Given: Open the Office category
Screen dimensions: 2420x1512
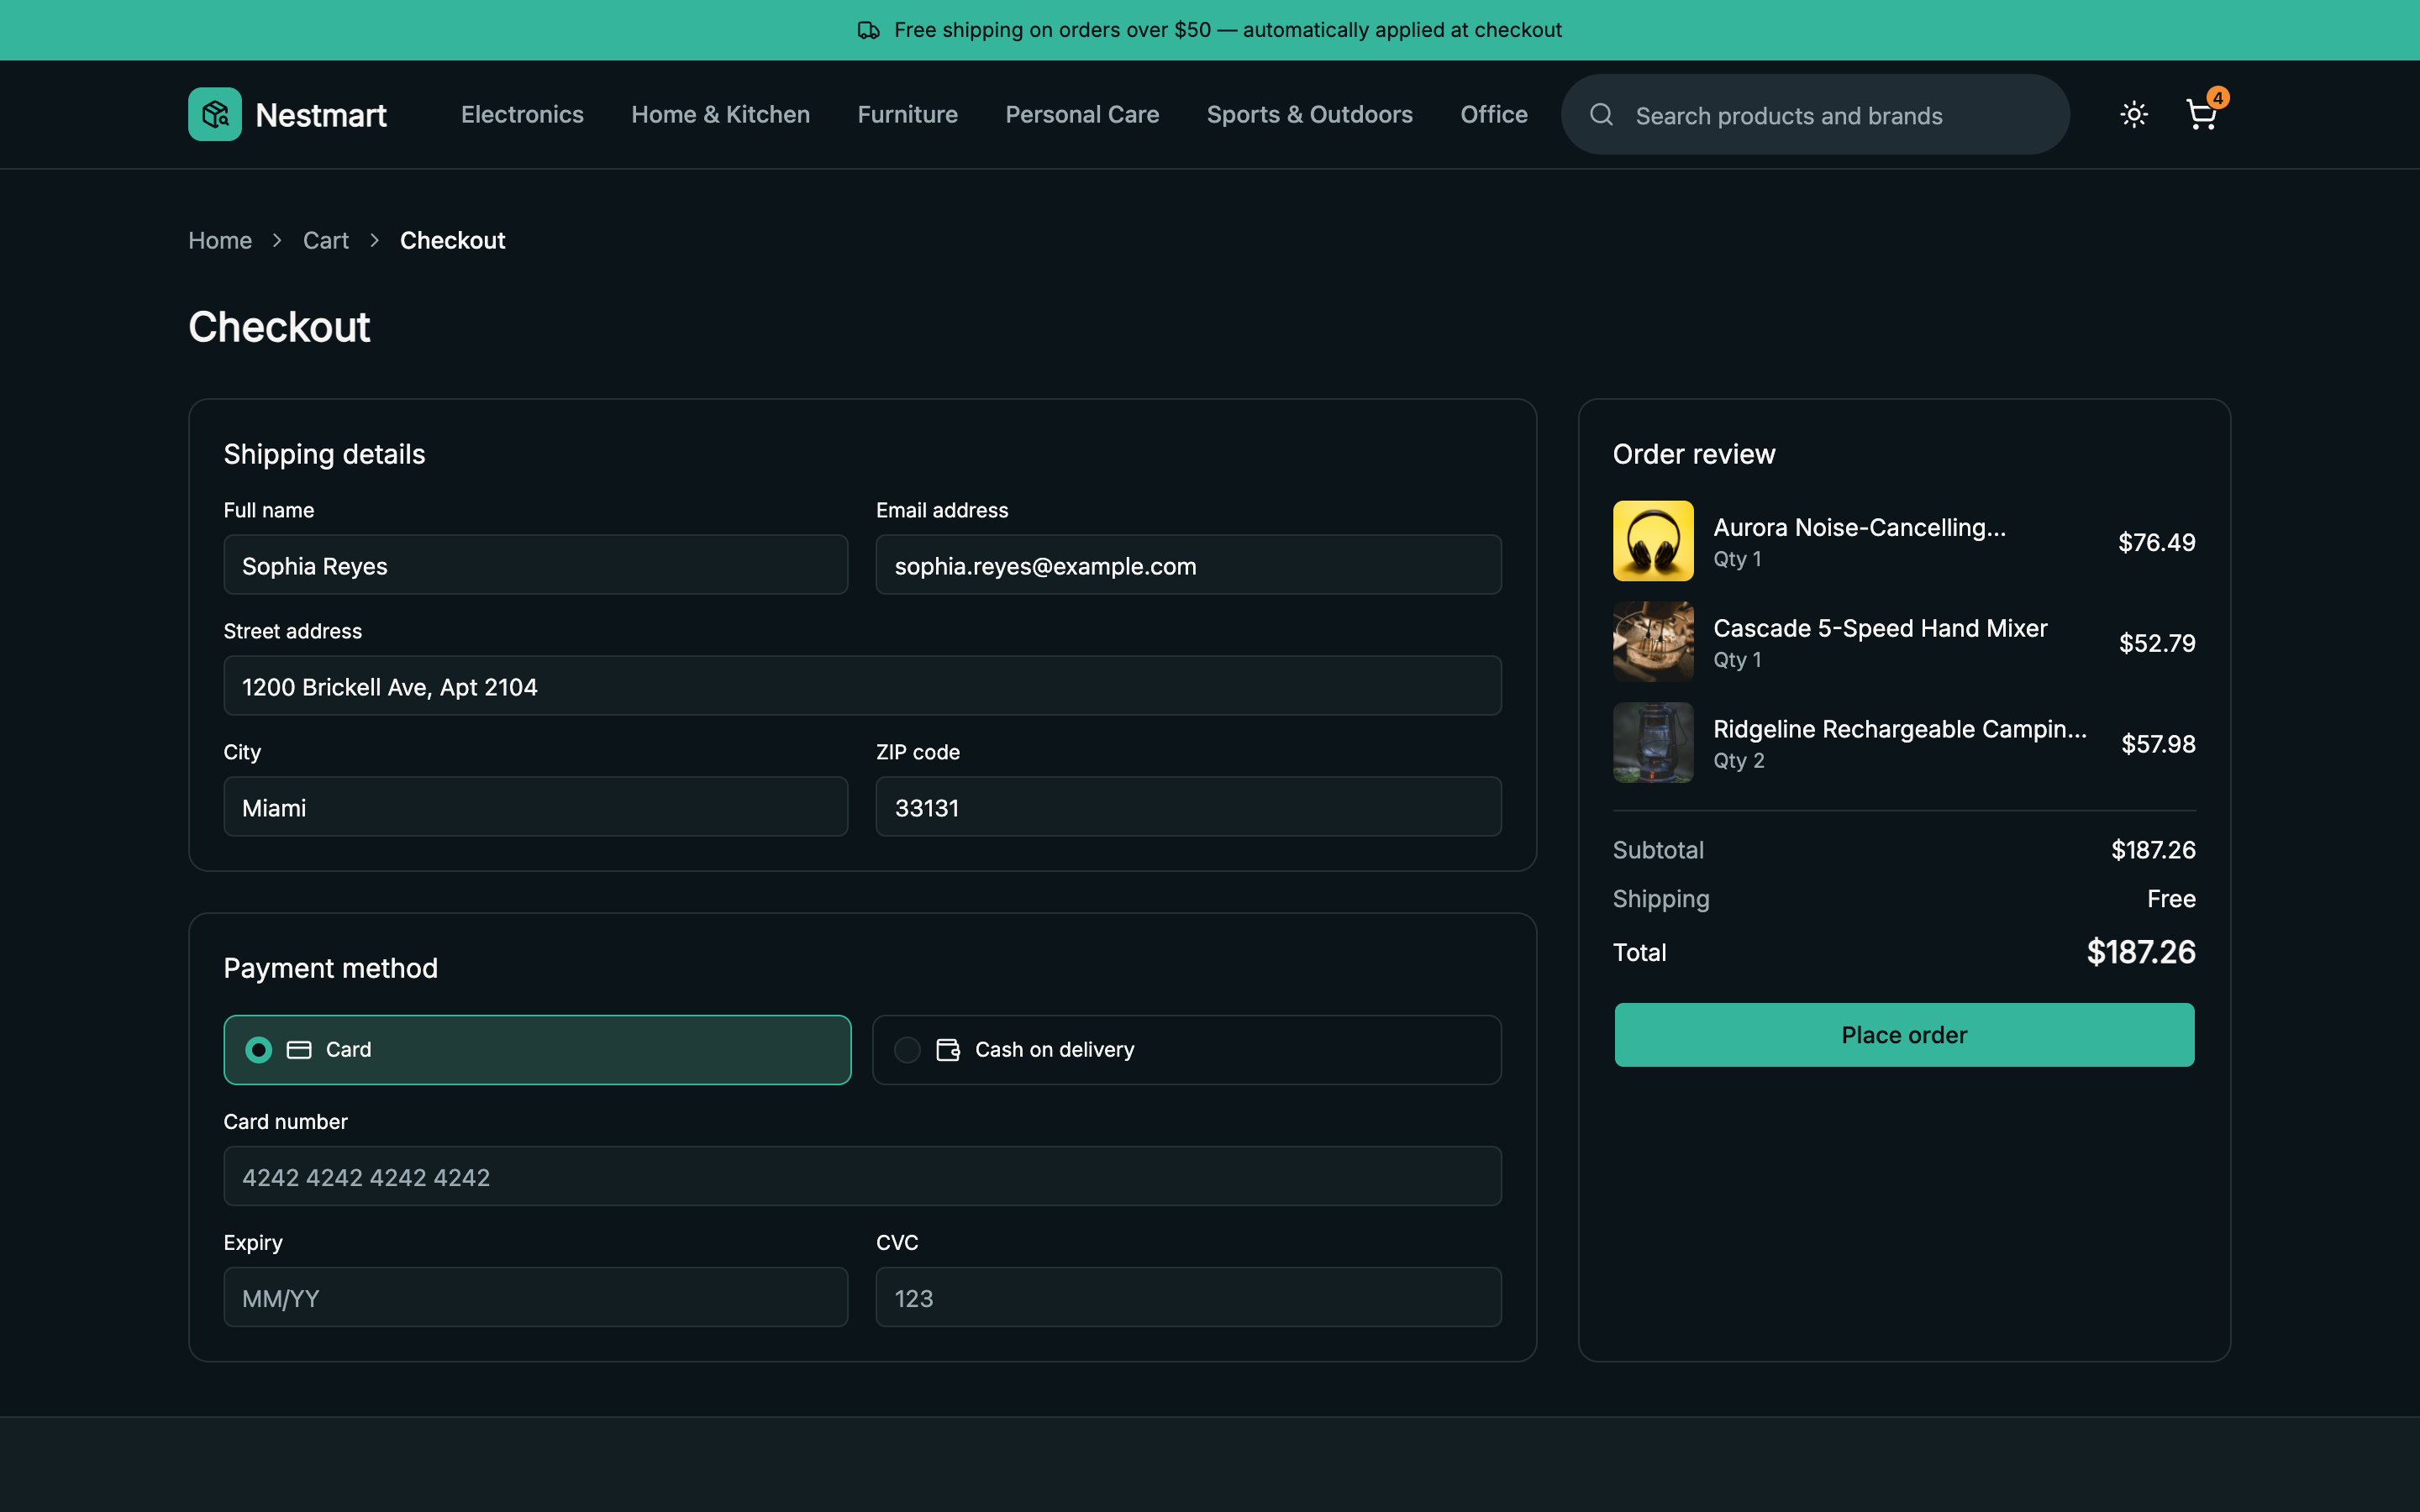Looking at the screenshot, I should click(1494, 114).
